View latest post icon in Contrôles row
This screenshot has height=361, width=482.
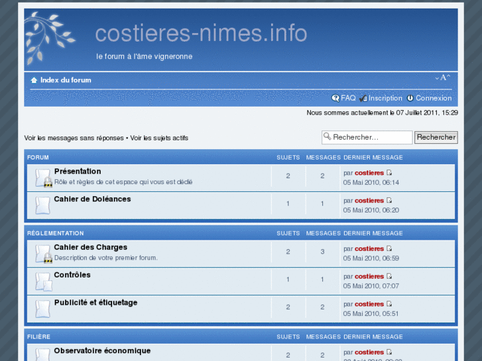(389, 276)
